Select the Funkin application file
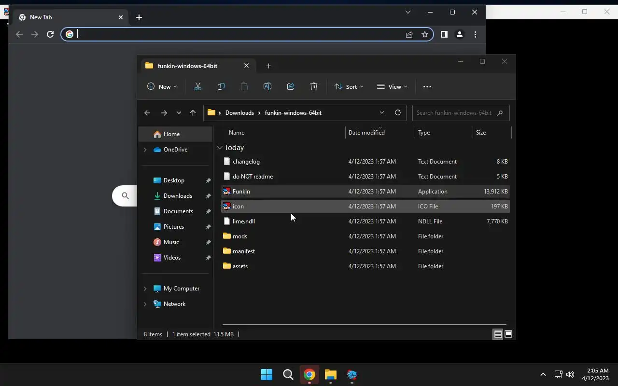Viewport: 618px width, 386px height. [365, 192]
